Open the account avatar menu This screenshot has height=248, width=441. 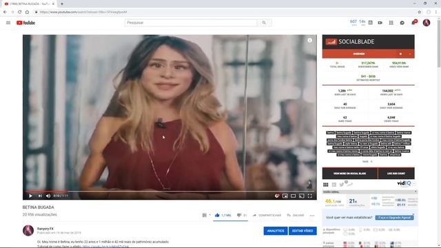(x=427, y=23)
